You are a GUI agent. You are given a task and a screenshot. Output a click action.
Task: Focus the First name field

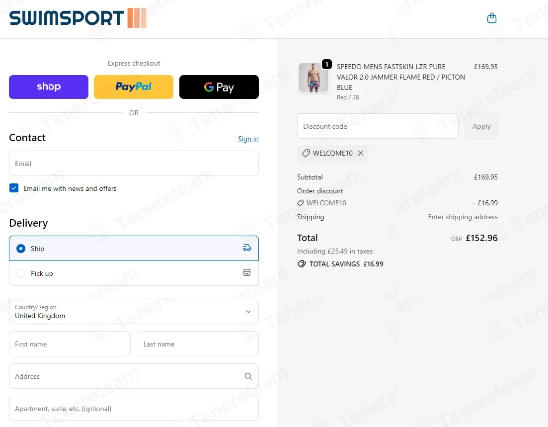pos(70,344)
